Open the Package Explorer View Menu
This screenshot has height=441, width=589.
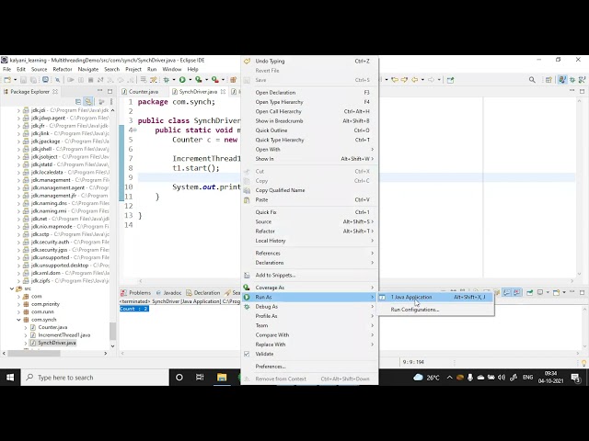tap(111, 102)
